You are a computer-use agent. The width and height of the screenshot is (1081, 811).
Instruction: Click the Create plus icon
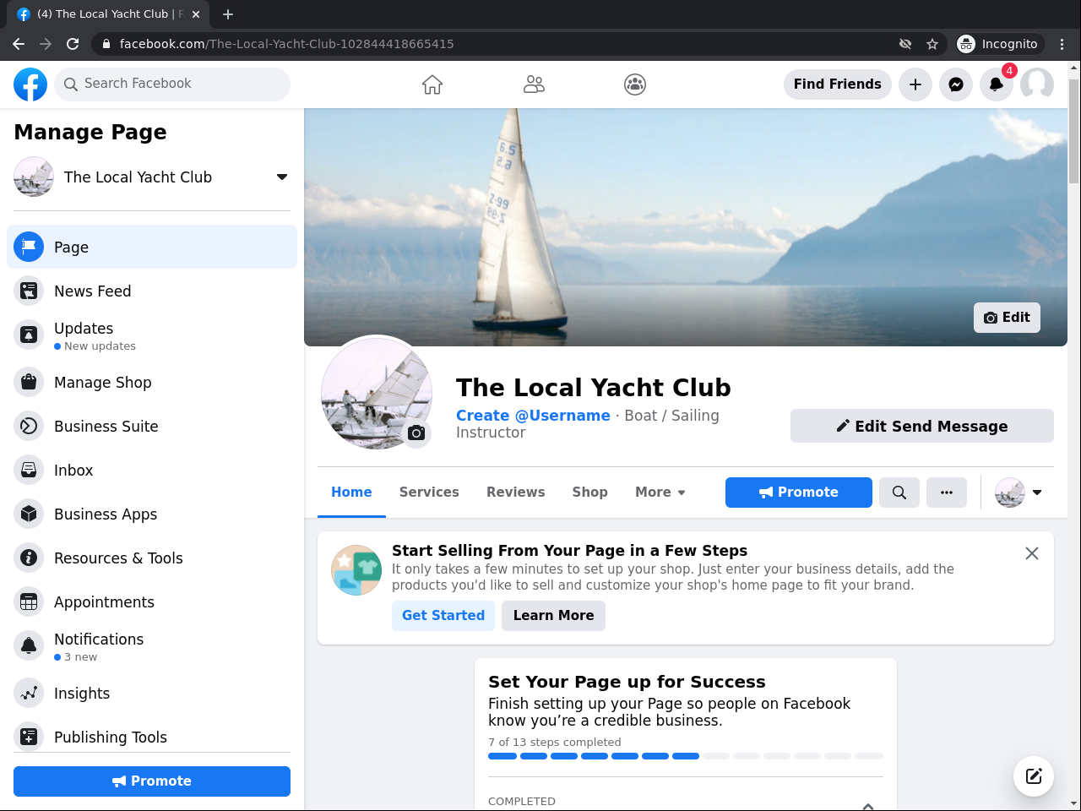click(915, 84)
